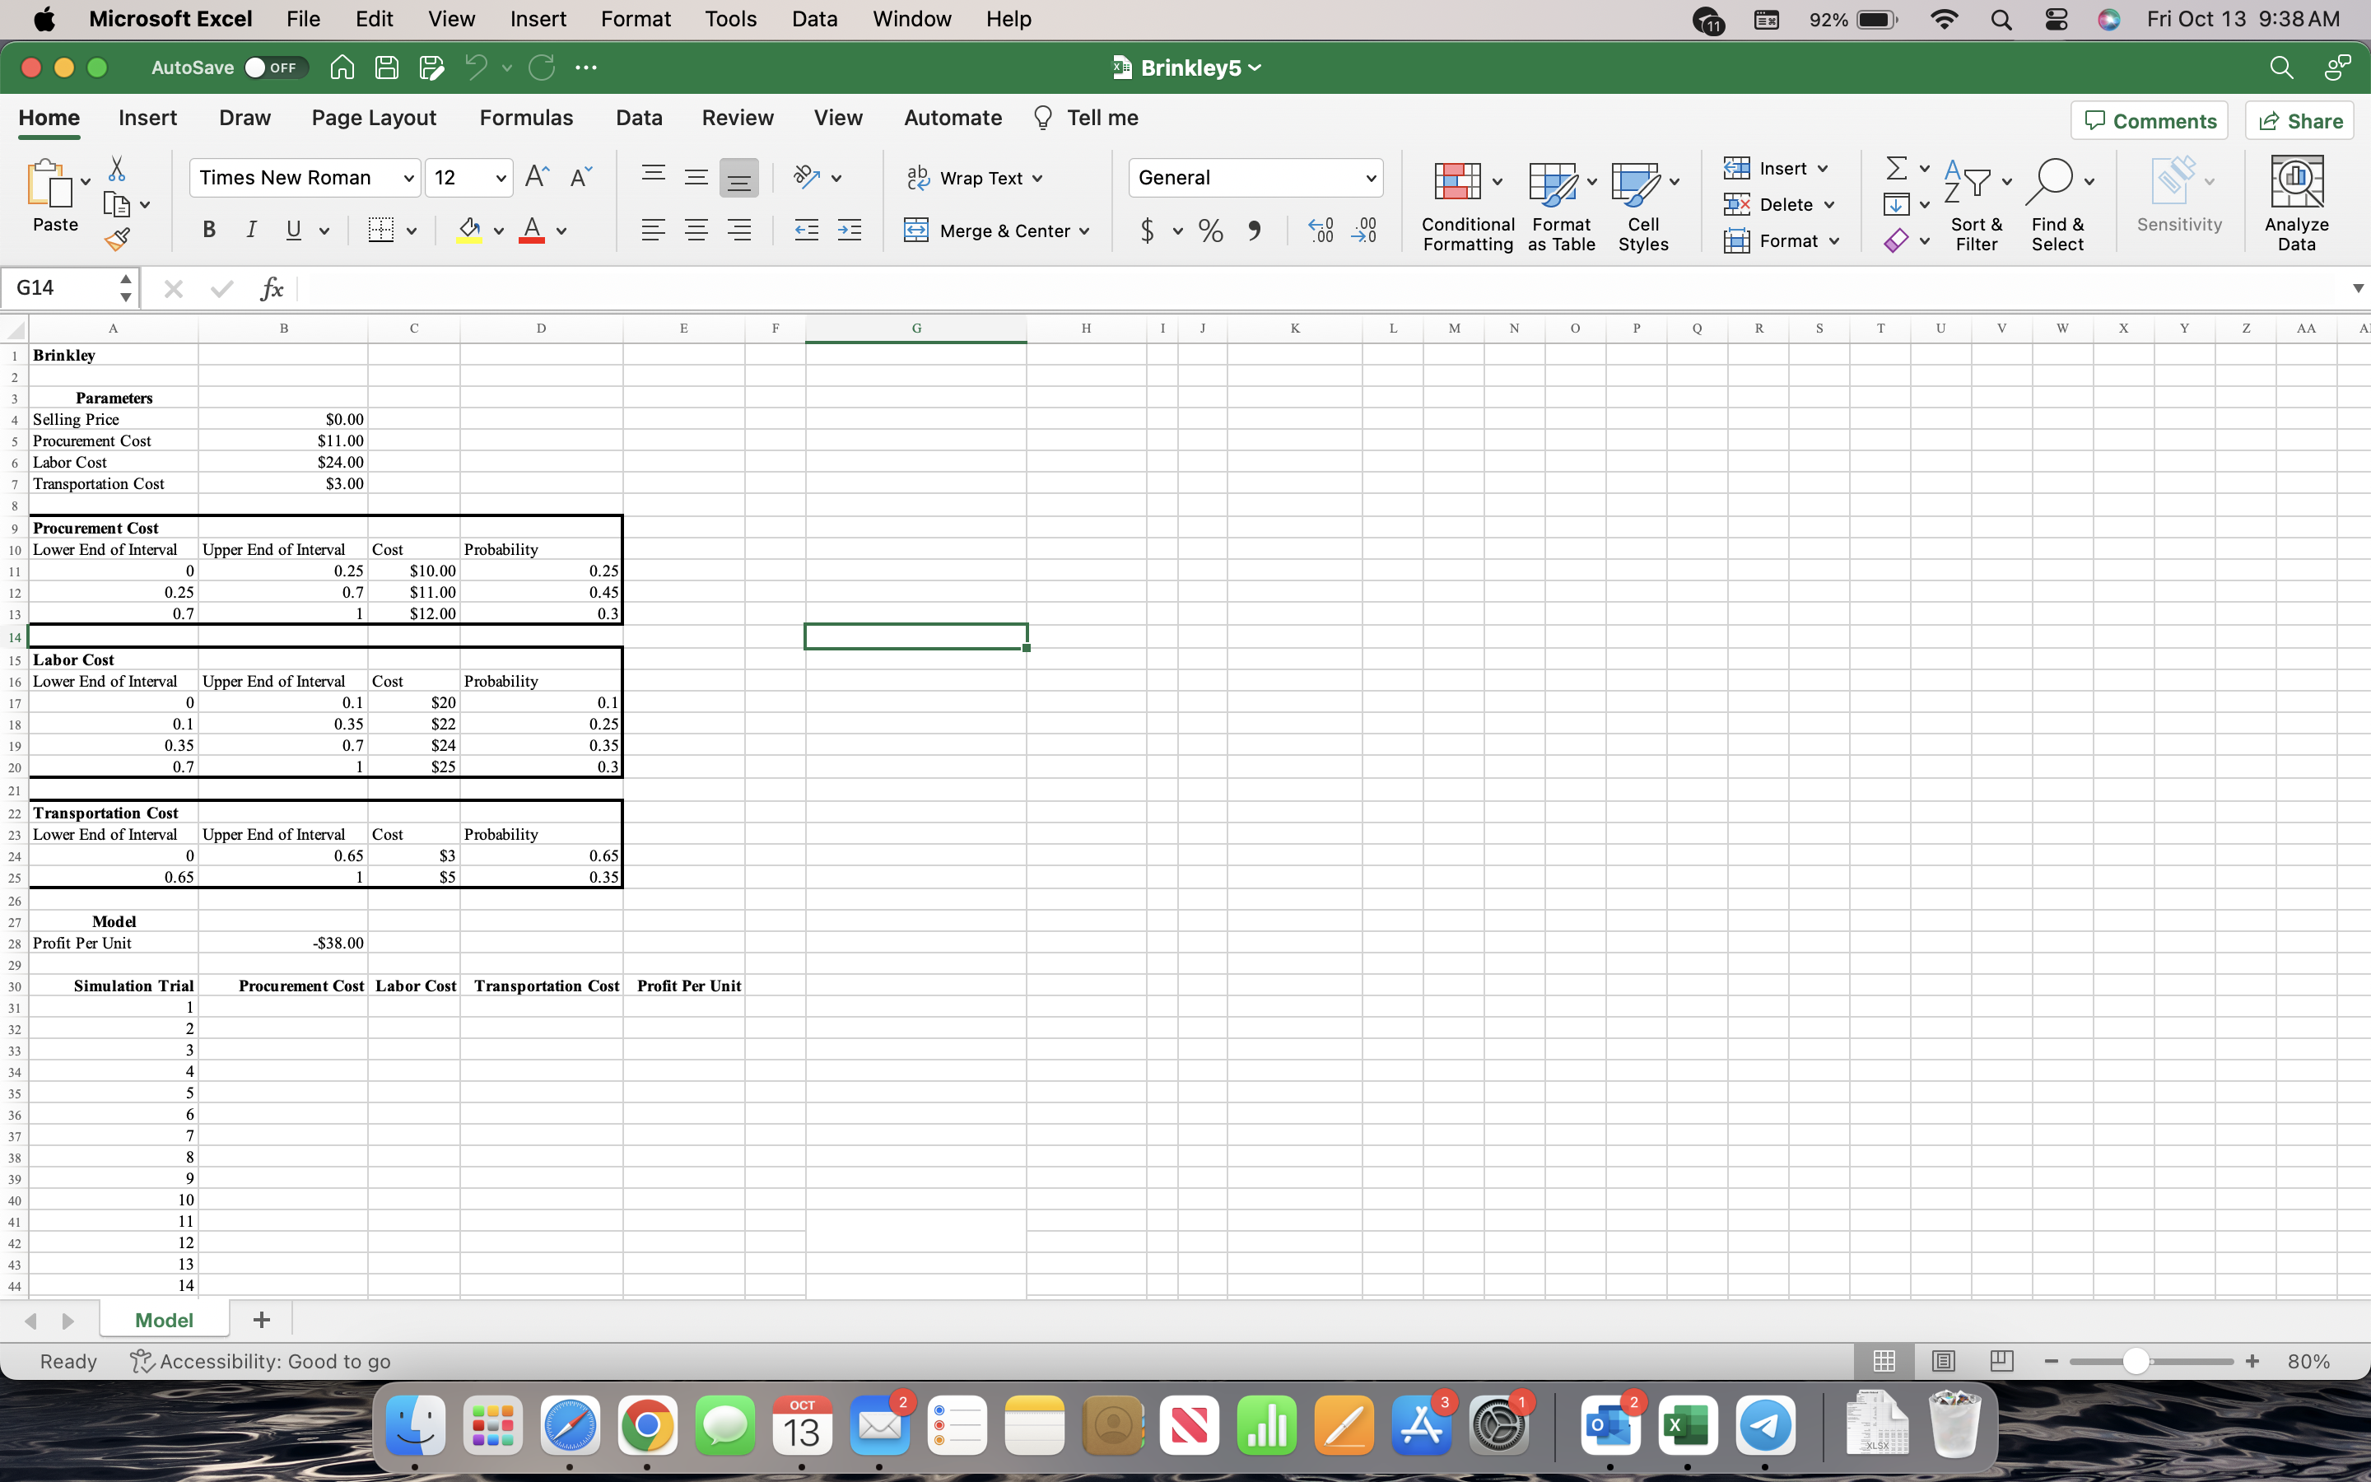Click the Share button
Image resolution: width=2371 pixels, height=1482 pixels.
pos(2299,120)
